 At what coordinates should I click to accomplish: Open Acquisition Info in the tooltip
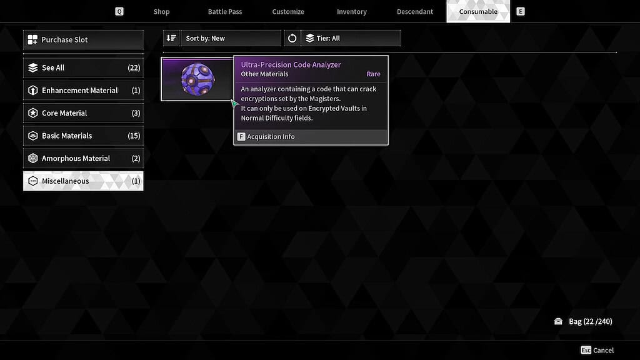(311, 137)
